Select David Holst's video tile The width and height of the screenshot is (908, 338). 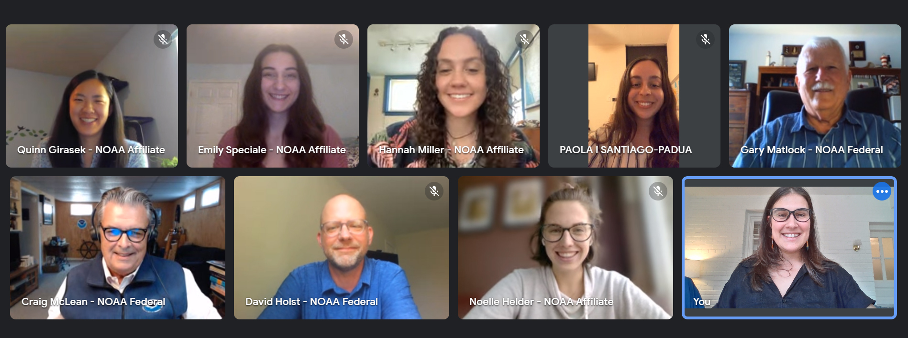[x=342, y=248]
